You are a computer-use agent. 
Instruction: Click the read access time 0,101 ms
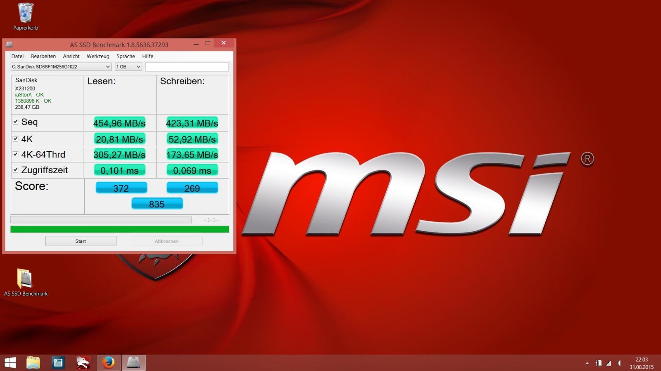(x=119, y=170)
